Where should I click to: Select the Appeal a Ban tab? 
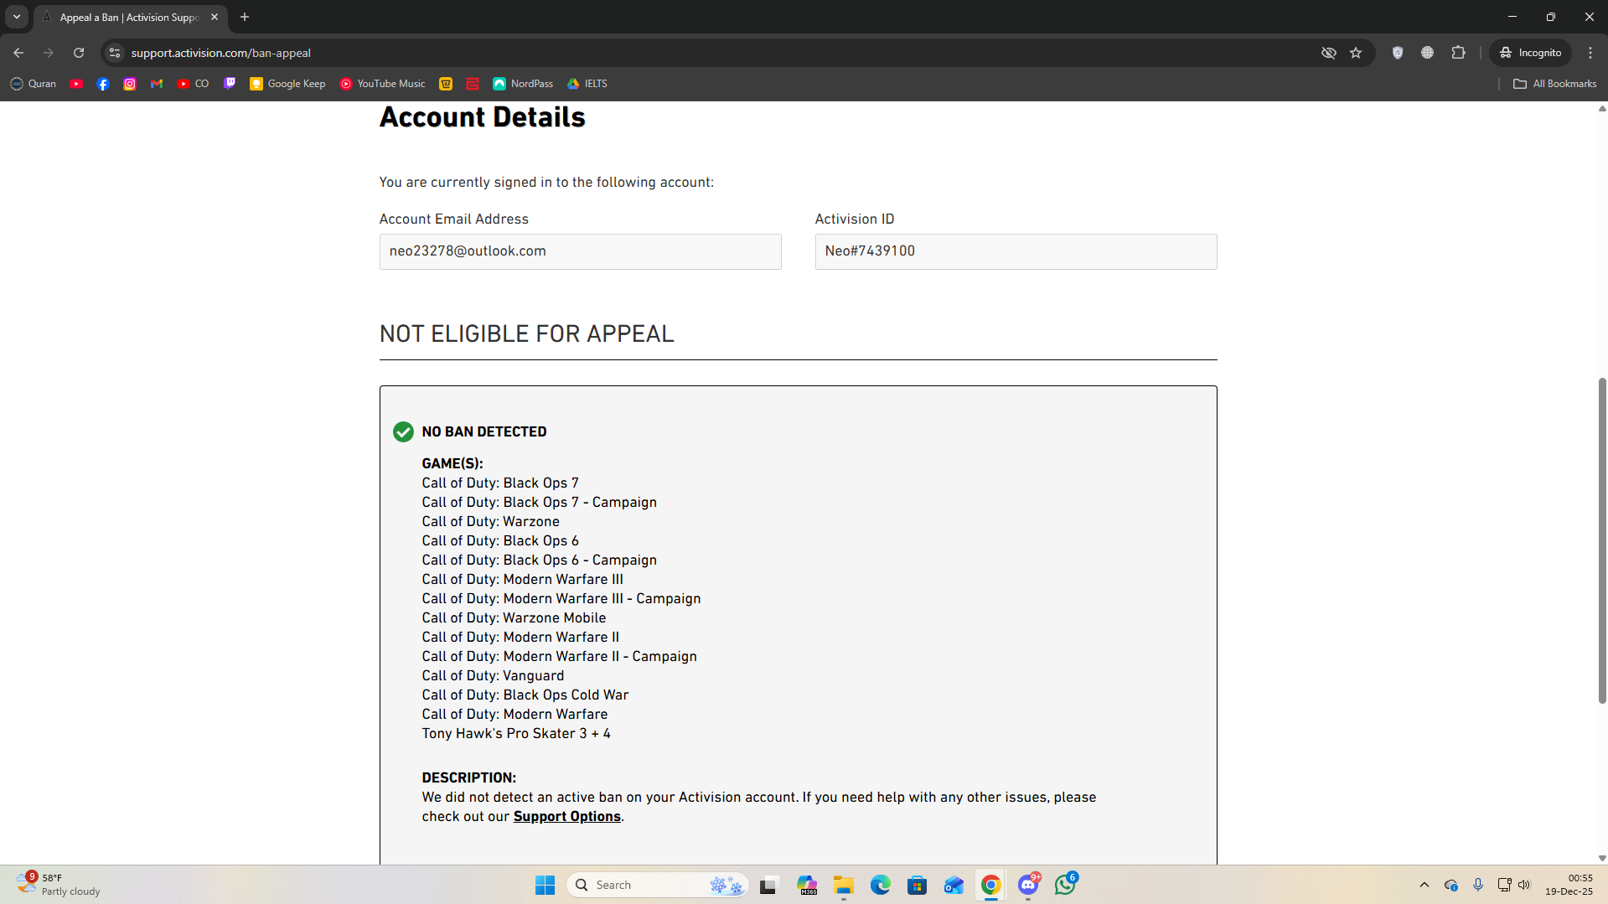coord(130,17)
